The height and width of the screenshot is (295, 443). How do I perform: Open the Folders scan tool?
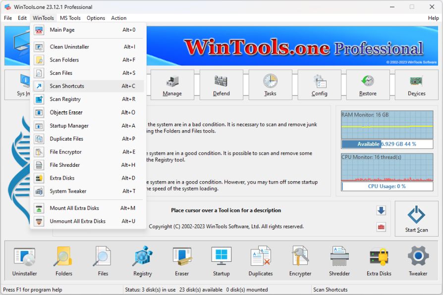click(x=64, y=260)
